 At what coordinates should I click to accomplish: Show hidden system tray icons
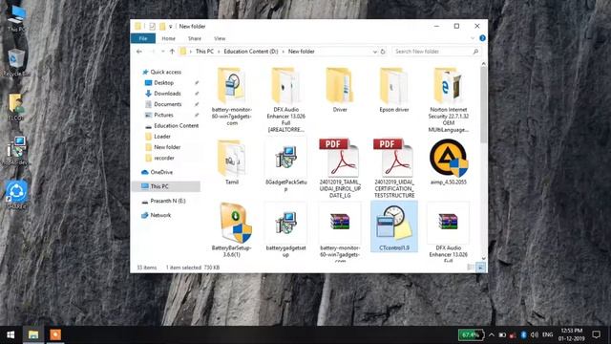click(x=492, y=334)
